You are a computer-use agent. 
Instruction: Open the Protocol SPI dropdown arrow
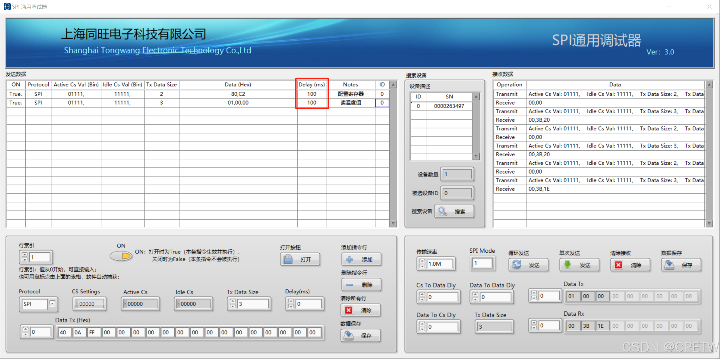coord(52,303)
